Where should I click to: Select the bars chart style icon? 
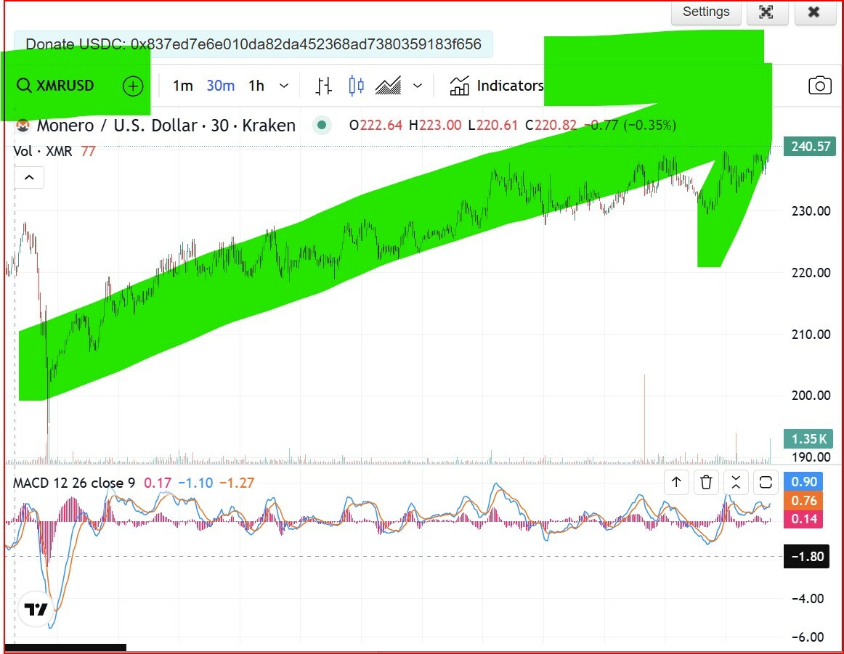pos(324,86)
